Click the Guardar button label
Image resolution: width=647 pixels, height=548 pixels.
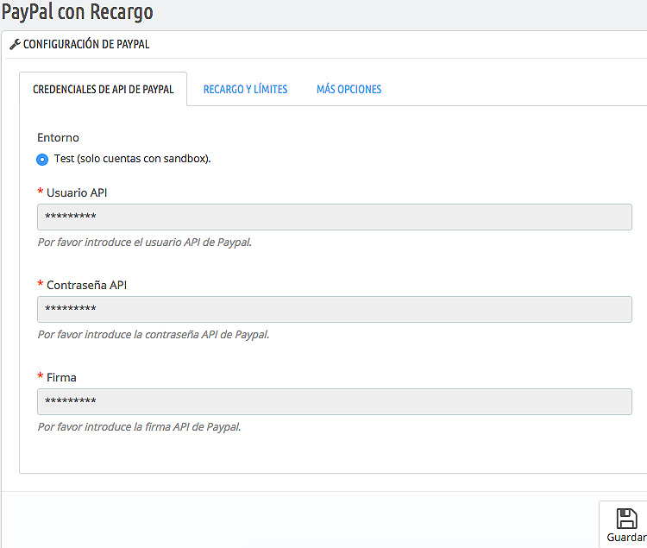(x=626, y=538)
